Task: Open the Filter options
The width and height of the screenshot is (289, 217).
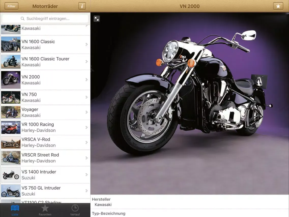Action: pos(11,6)
